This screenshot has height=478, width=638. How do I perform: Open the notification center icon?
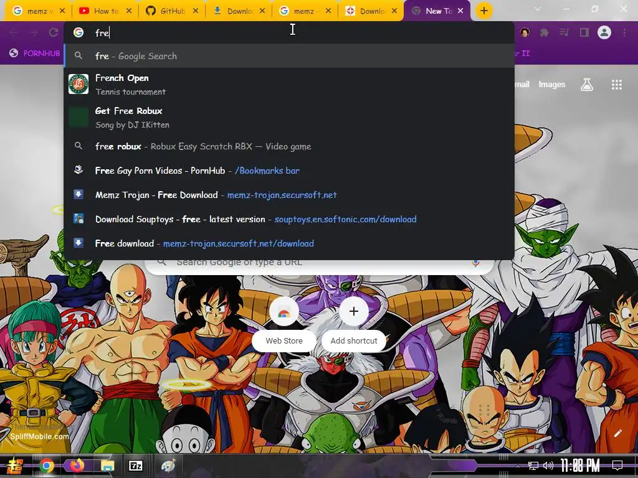click(x=617, y=466)
